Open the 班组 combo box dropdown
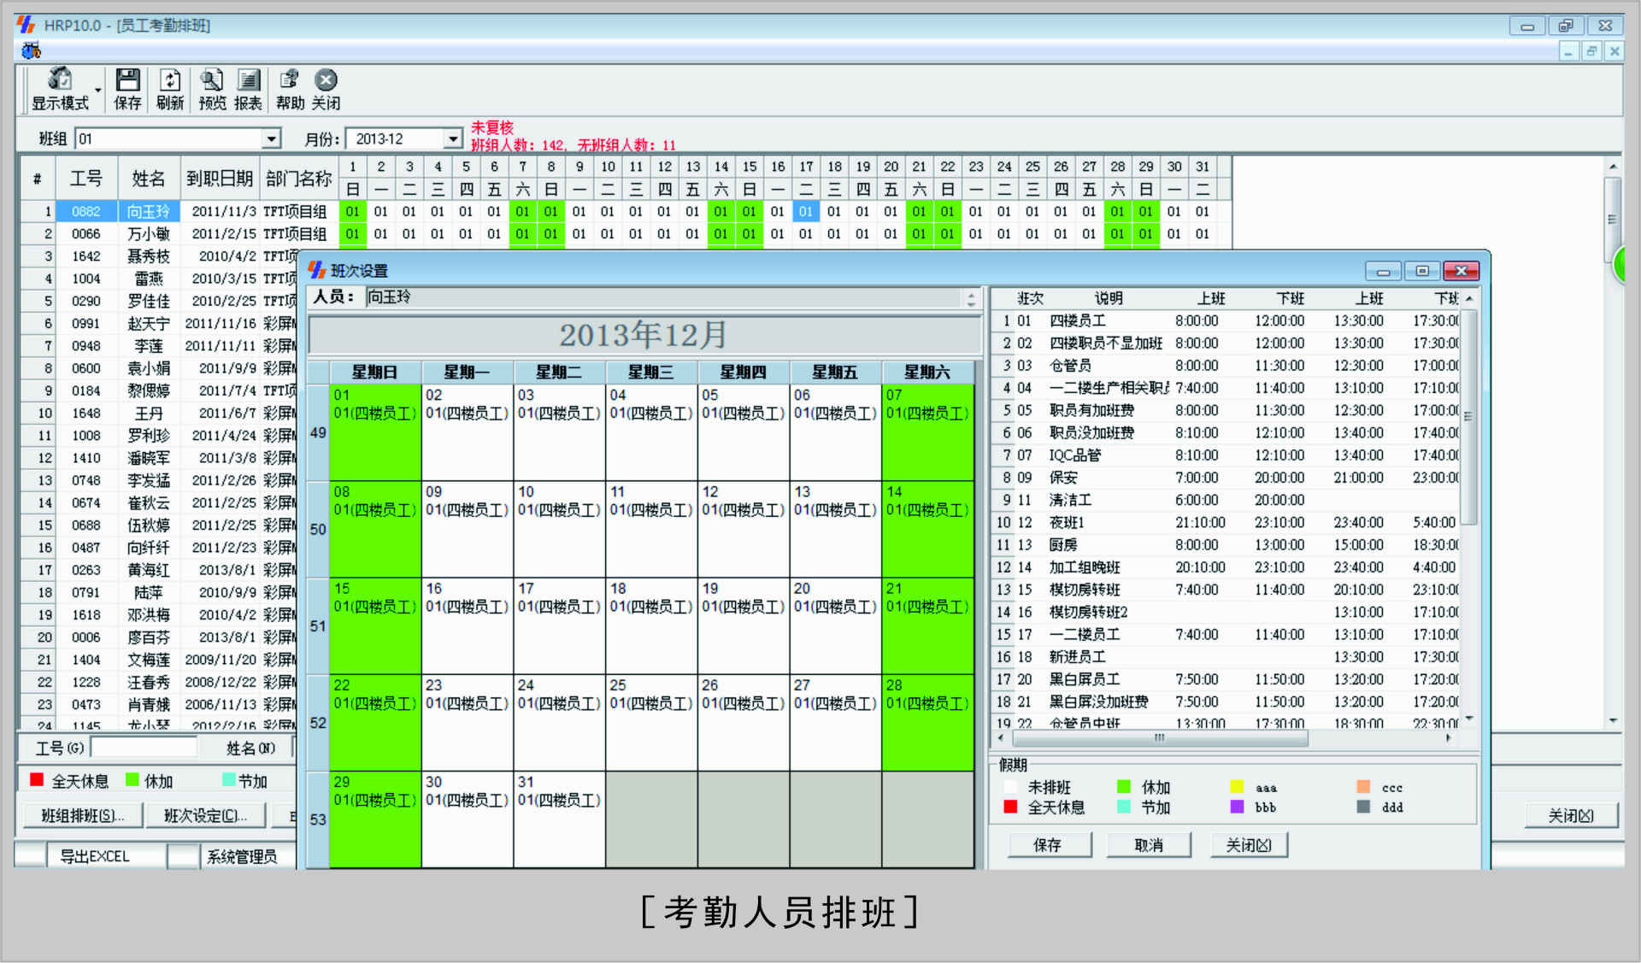The height and width of the screenshot is (963, 1641). point(272,138)
